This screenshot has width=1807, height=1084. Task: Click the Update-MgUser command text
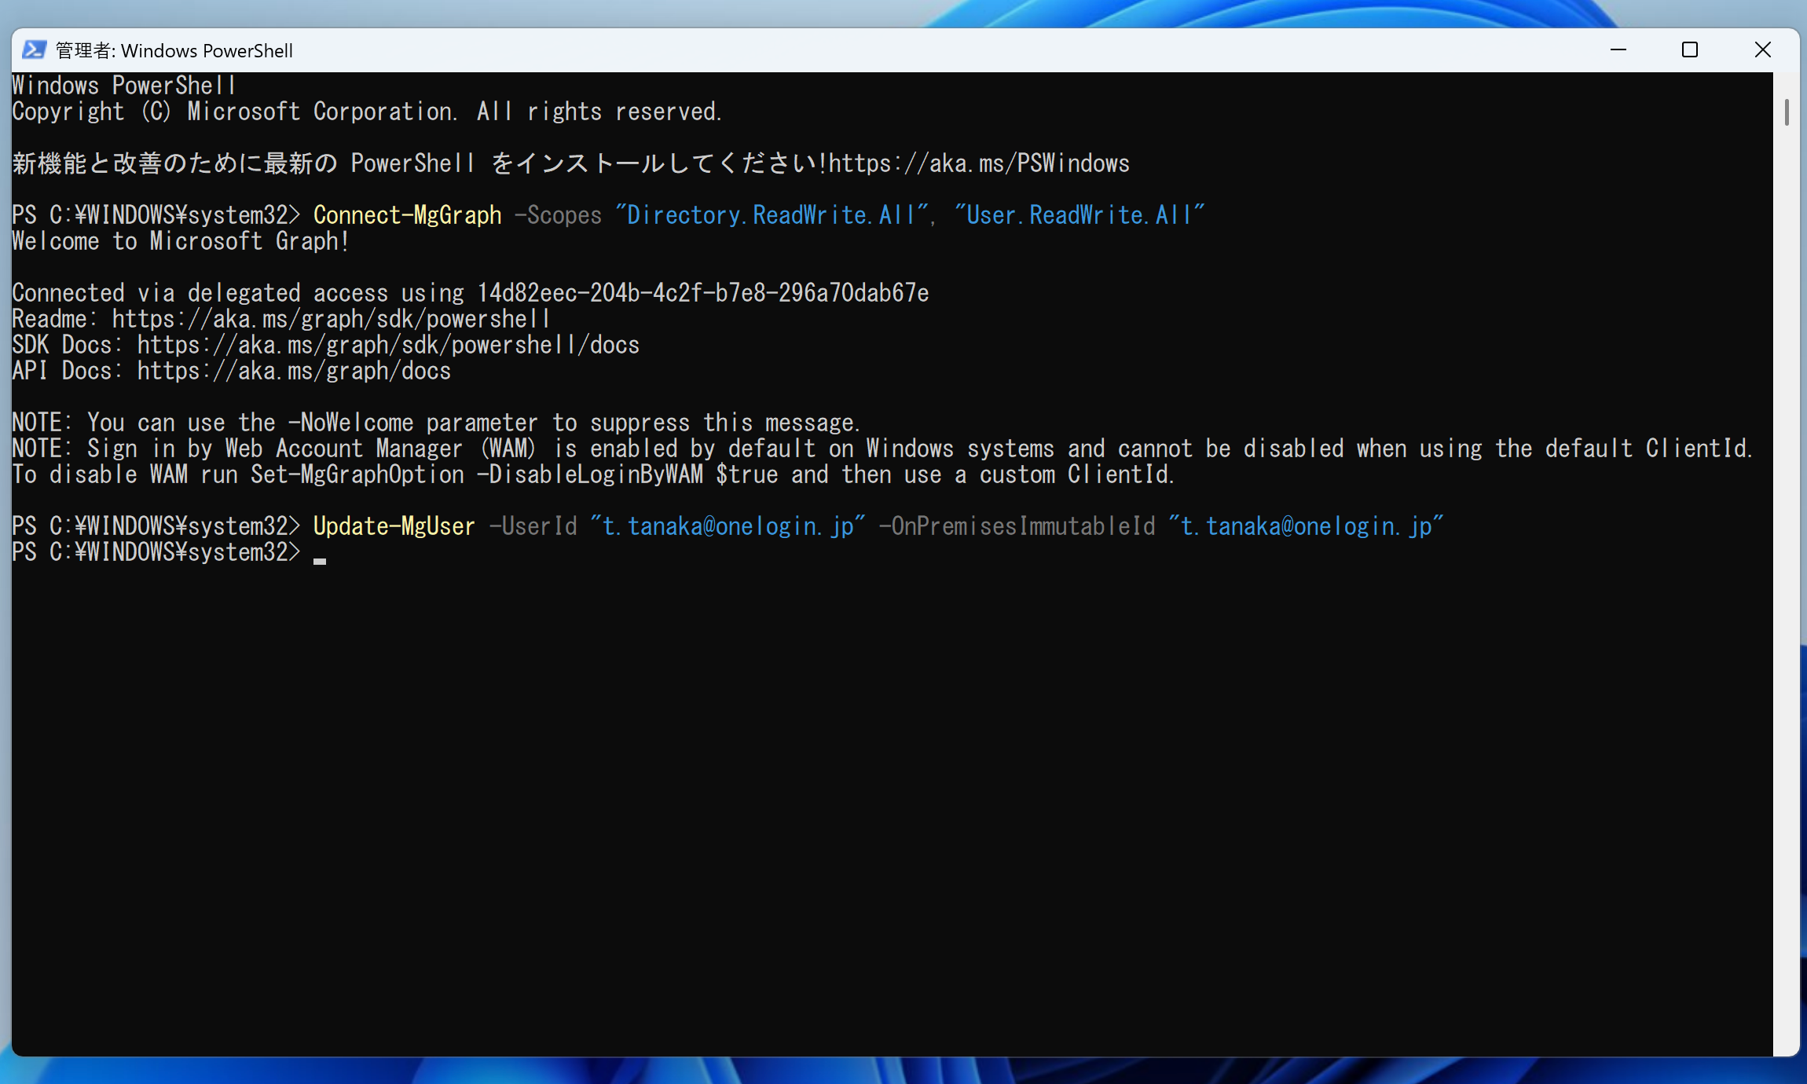394,526
